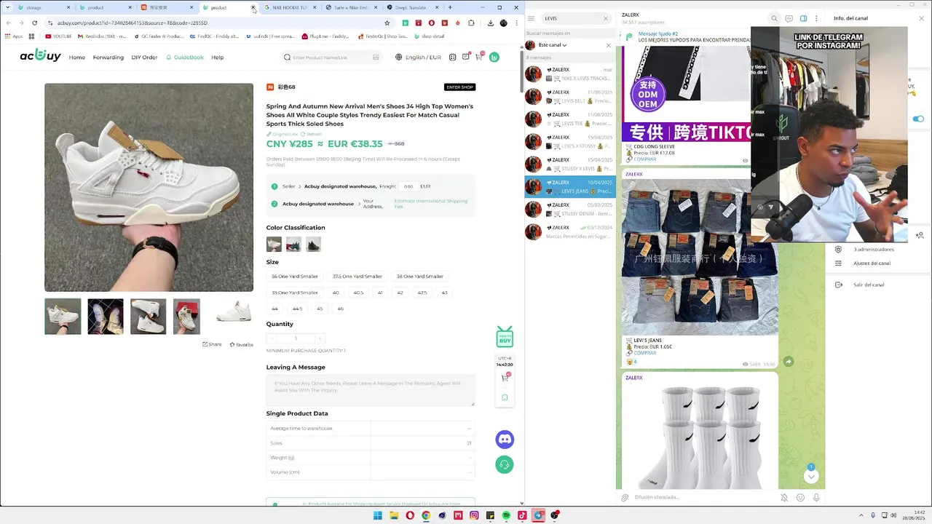The height and width of the screenshot is (524, 932).
Task: Switch to the storage browser tab
Action: (44, 7)
